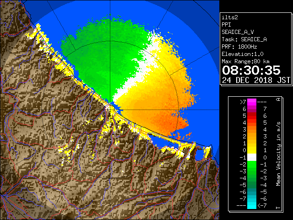Click the ">7" legend label
This screenshot has height=220, width=293.
coord(243,102)
